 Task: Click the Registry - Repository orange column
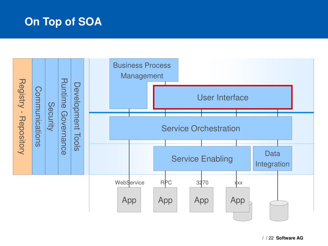[x=23, y=117]
